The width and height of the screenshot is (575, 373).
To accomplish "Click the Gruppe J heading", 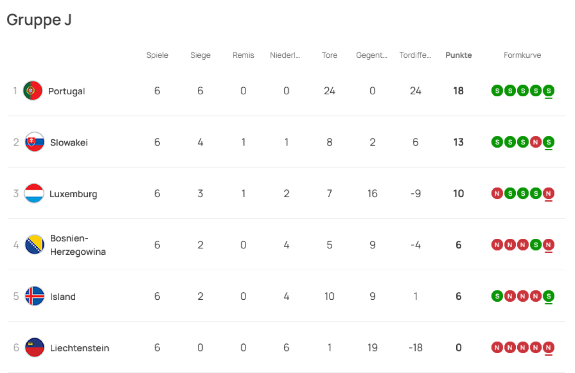I will pyautogui.click(x=39, y=20).
